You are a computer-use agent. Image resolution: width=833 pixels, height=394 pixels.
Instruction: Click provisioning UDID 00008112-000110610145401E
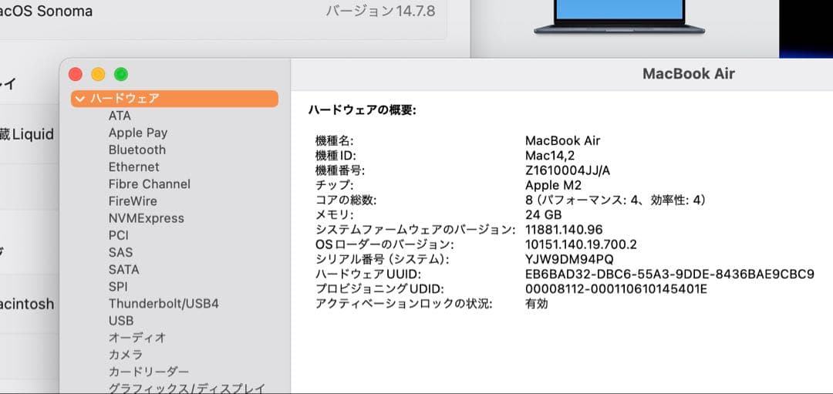click(x=616, y=289)
